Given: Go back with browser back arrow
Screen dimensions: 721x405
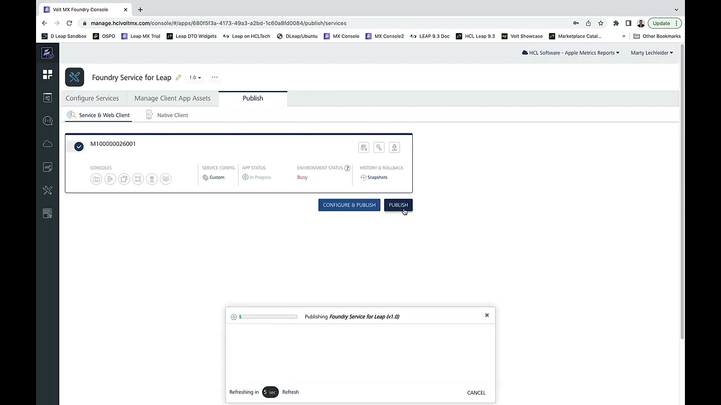Looking at the screenshot, I should 44,23.
